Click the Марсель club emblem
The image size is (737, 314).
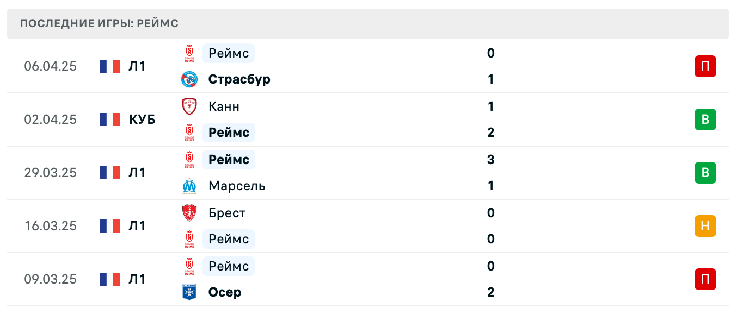[189, 186]
